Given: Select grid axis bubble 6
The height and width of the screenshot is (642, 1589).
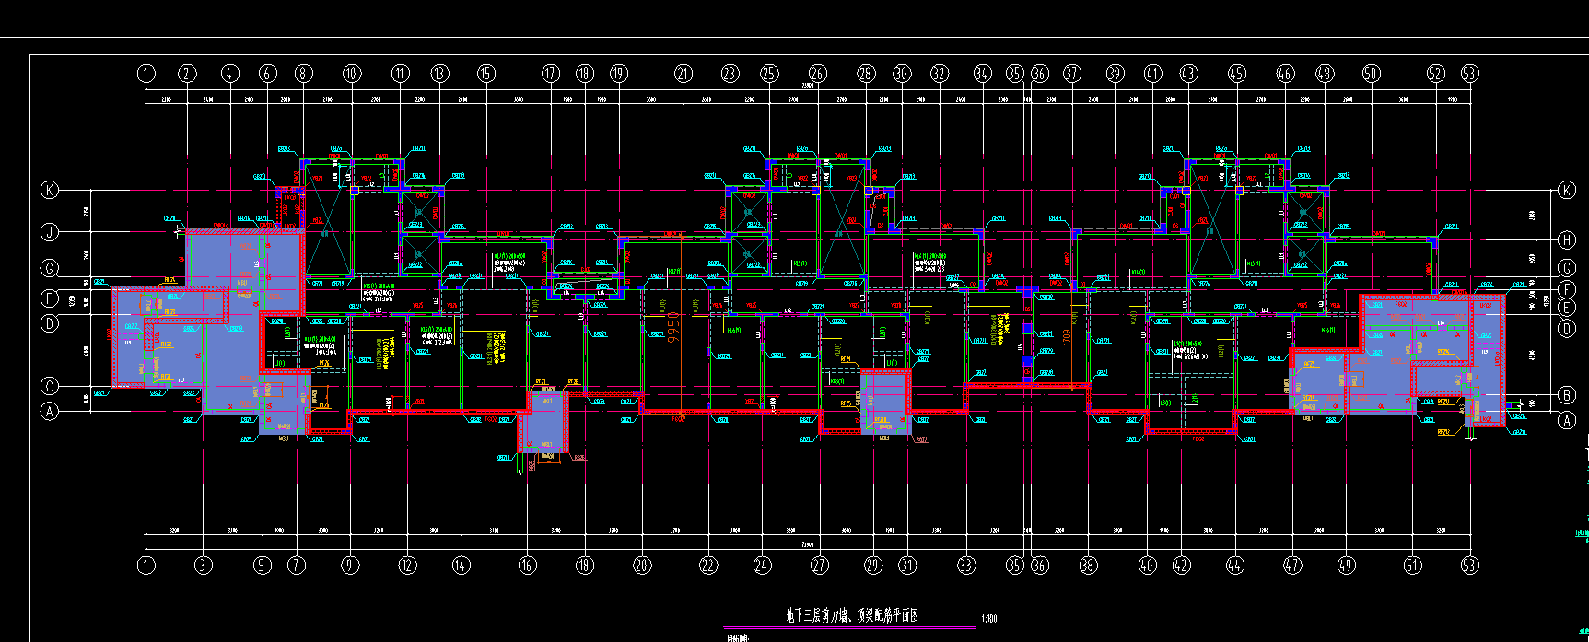Looking at the screenshot, I should (x=268, y=74).
